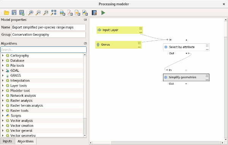Expand Out of Simplify geometries

[x=186, y=84]
